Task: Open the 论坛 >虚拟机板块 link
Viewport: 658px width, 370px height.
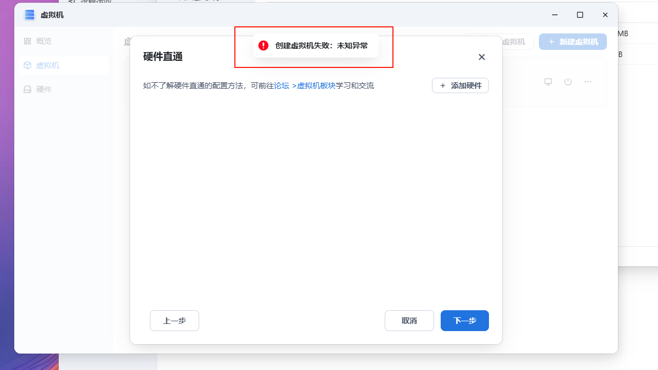Action: pos(305,86)
